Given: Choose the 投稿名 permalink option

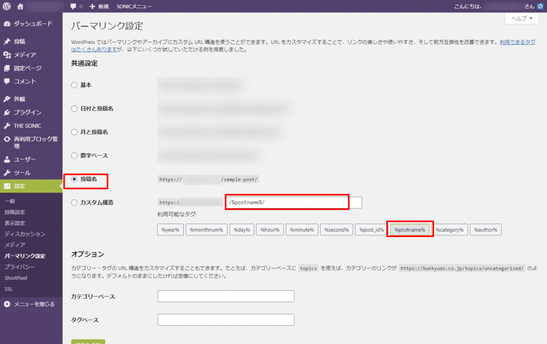Looking at the screenshot, I should click(x=74, y=179).
